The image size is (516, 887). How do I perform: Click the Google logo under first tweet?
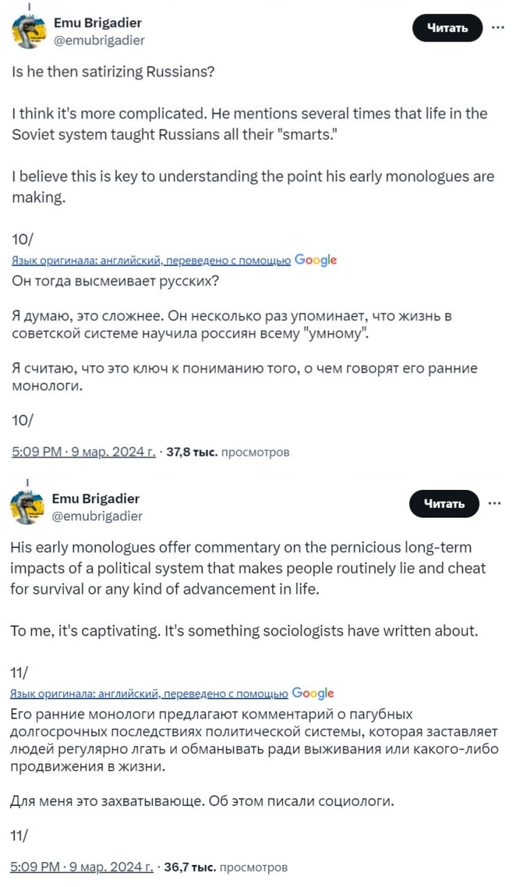(315, 259)
